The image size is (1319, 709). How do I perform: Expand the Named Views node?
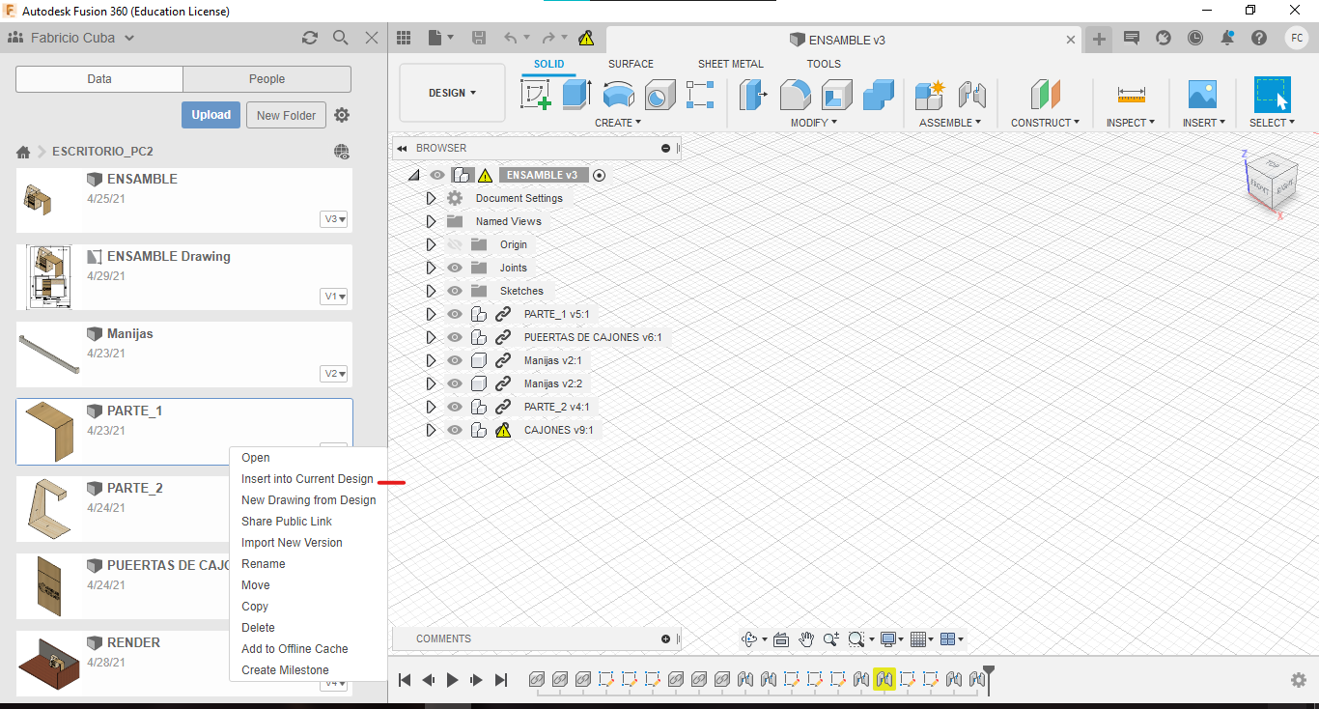[432, 221]
